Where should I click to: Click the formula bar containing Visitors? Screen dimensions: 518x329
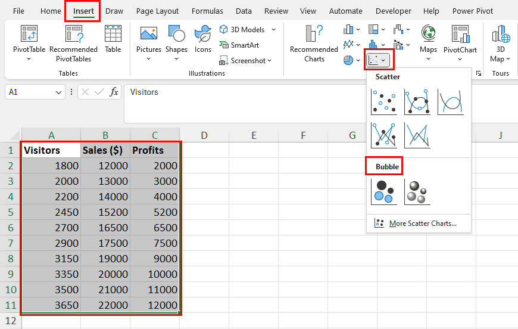(245, 104)
